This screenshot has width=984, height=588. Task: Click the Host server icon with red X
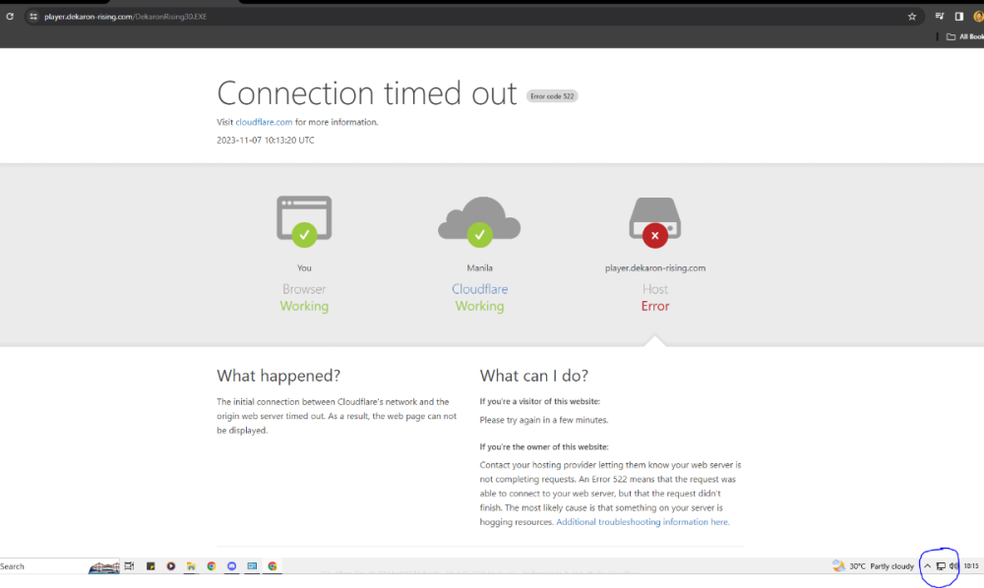pos(654,222)
